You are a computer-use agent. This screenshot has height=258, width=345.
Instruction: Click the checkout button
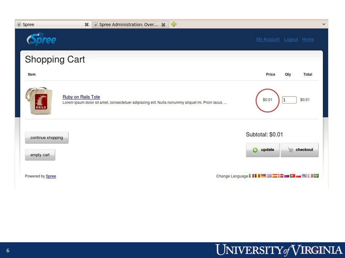click(x=299, y=150)
